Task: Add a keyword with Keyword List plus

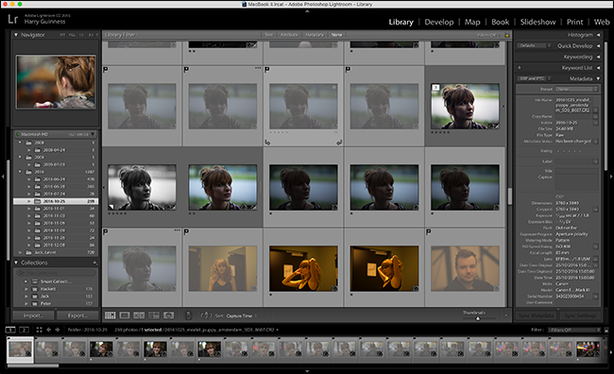Action: (x=520, y=68)
